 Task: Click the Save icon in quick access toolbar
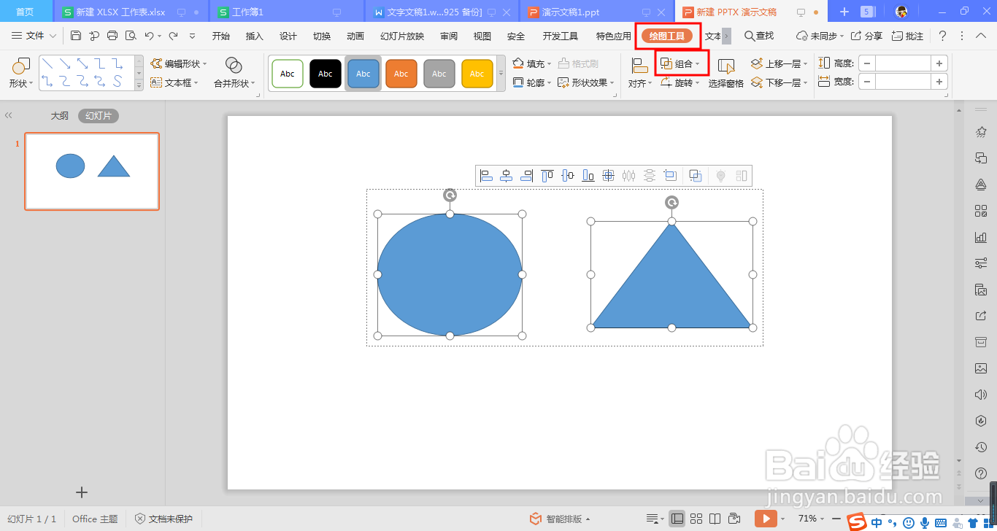(76, 36)
